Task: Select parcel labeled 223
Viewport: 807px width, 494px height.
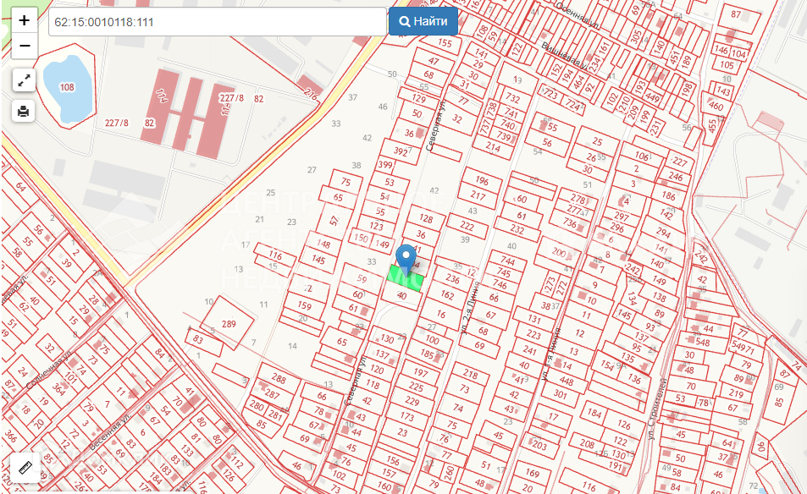Action: click(533, 335)
